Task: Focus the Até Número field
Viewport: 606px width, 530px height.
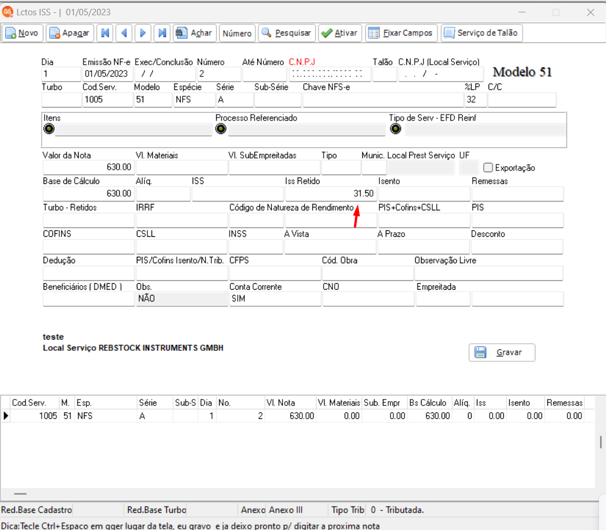Action: point(265,74)
